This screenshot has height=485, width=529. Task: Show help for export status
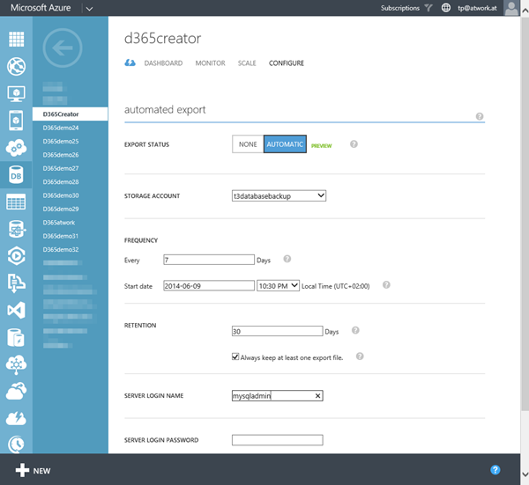click(354, 144)
